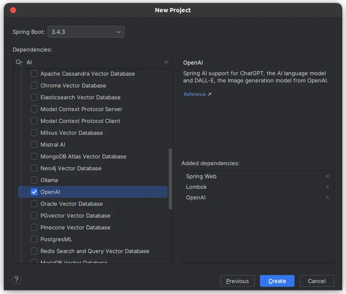Click into the dependency search field containing AI
Image resolution: width=346 pixels, height=294 pixels.
[94, 62]
